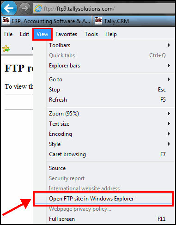
Task: Click the Forward navigation arrow
Action: (24, 8)
